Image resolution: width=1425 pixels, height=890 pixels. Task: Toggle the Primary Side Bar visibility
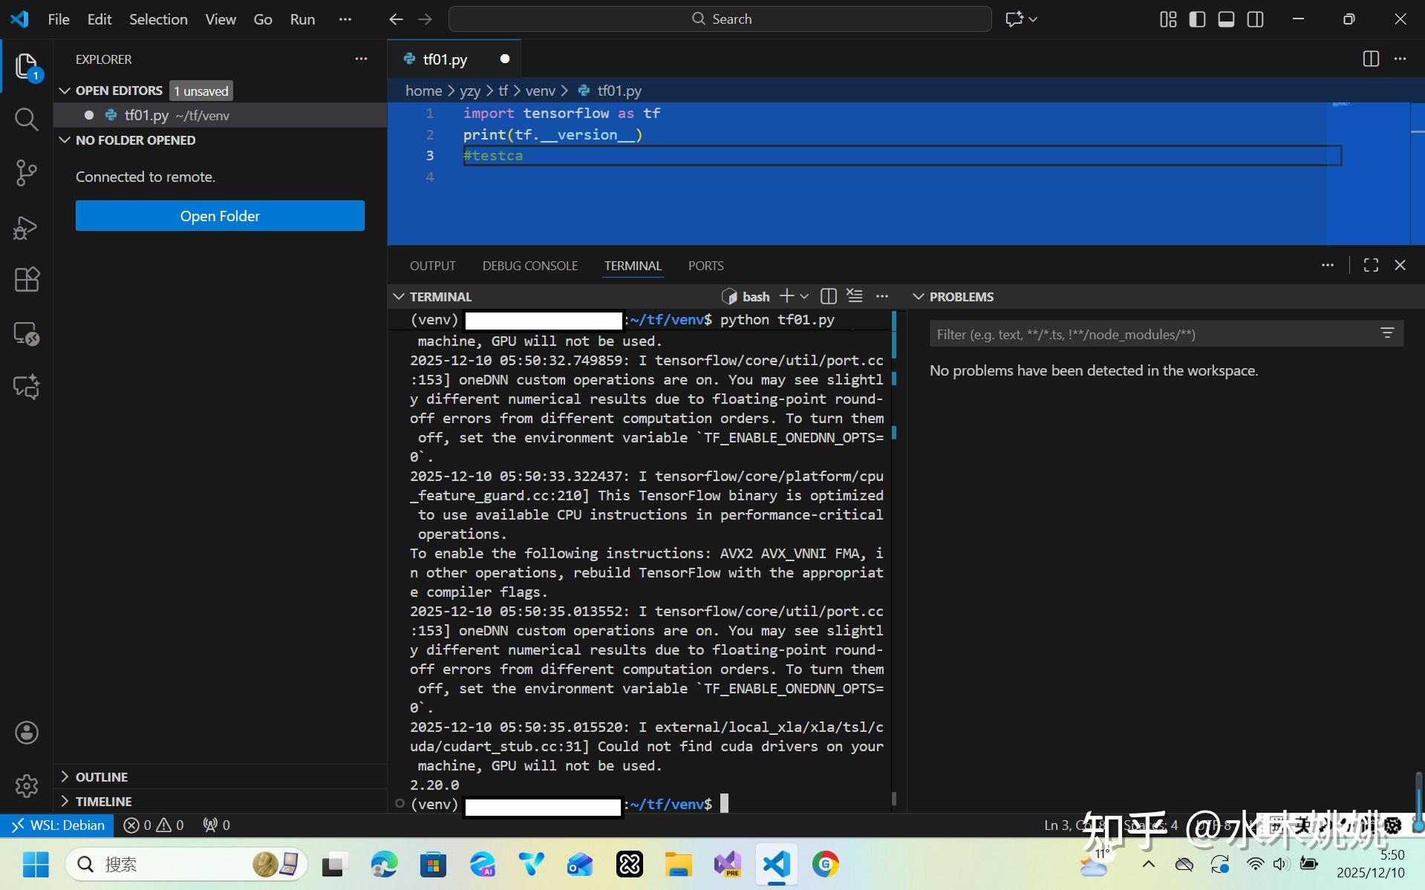click(1196, 19)
